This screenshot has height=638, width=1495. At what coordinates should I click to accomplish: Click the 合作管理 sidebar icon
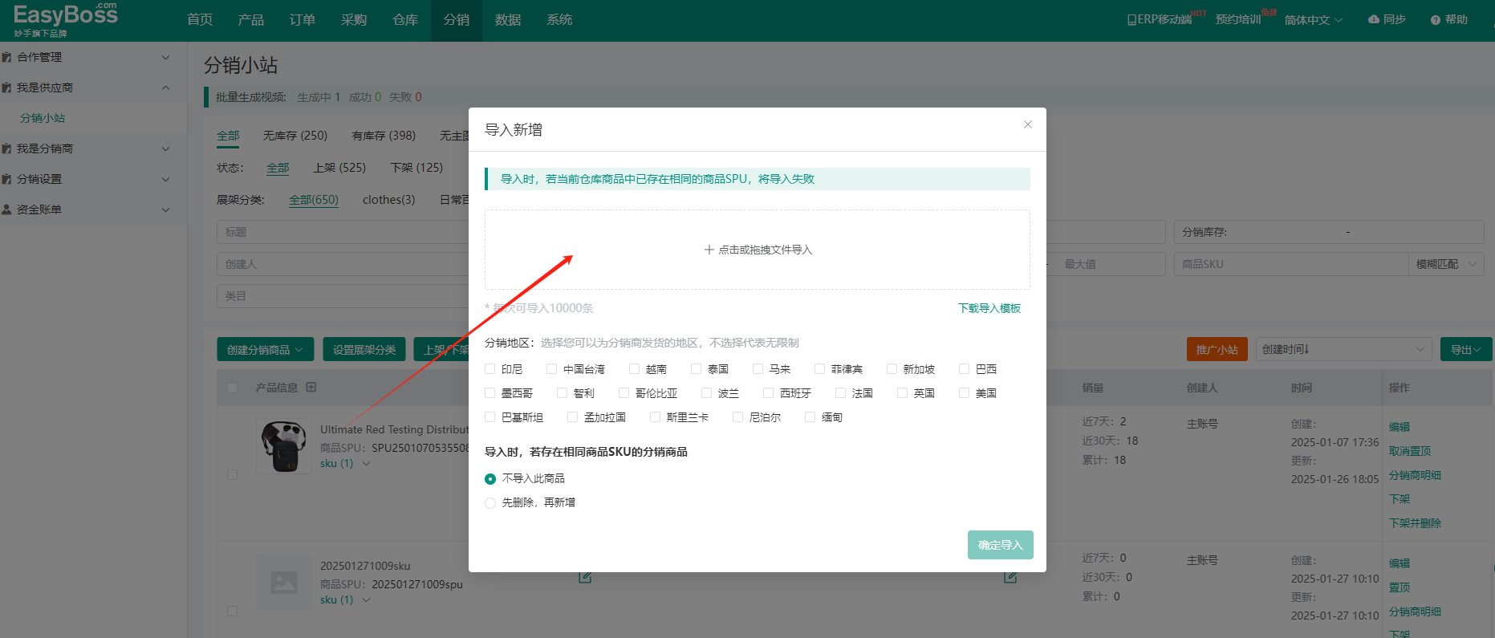[x=7, y=57]
